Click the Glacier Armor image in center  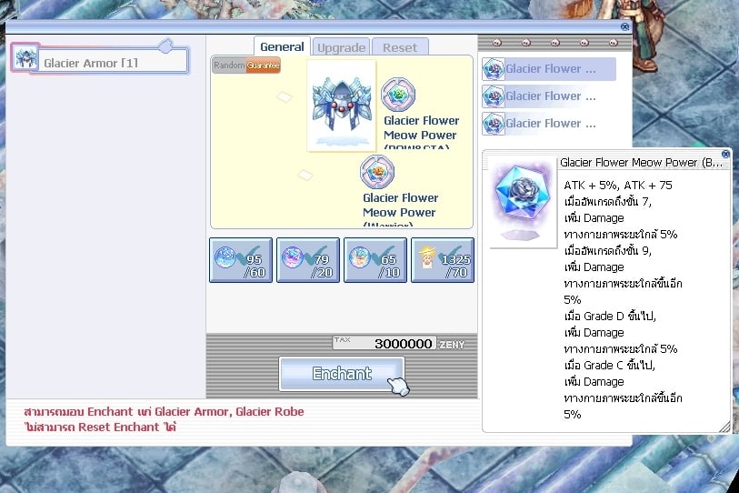[342, 106]
